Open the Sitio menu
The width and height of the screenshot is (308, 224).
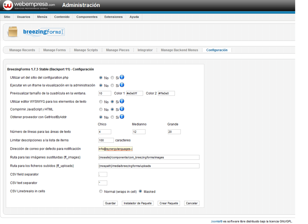(x=7, y=17)
